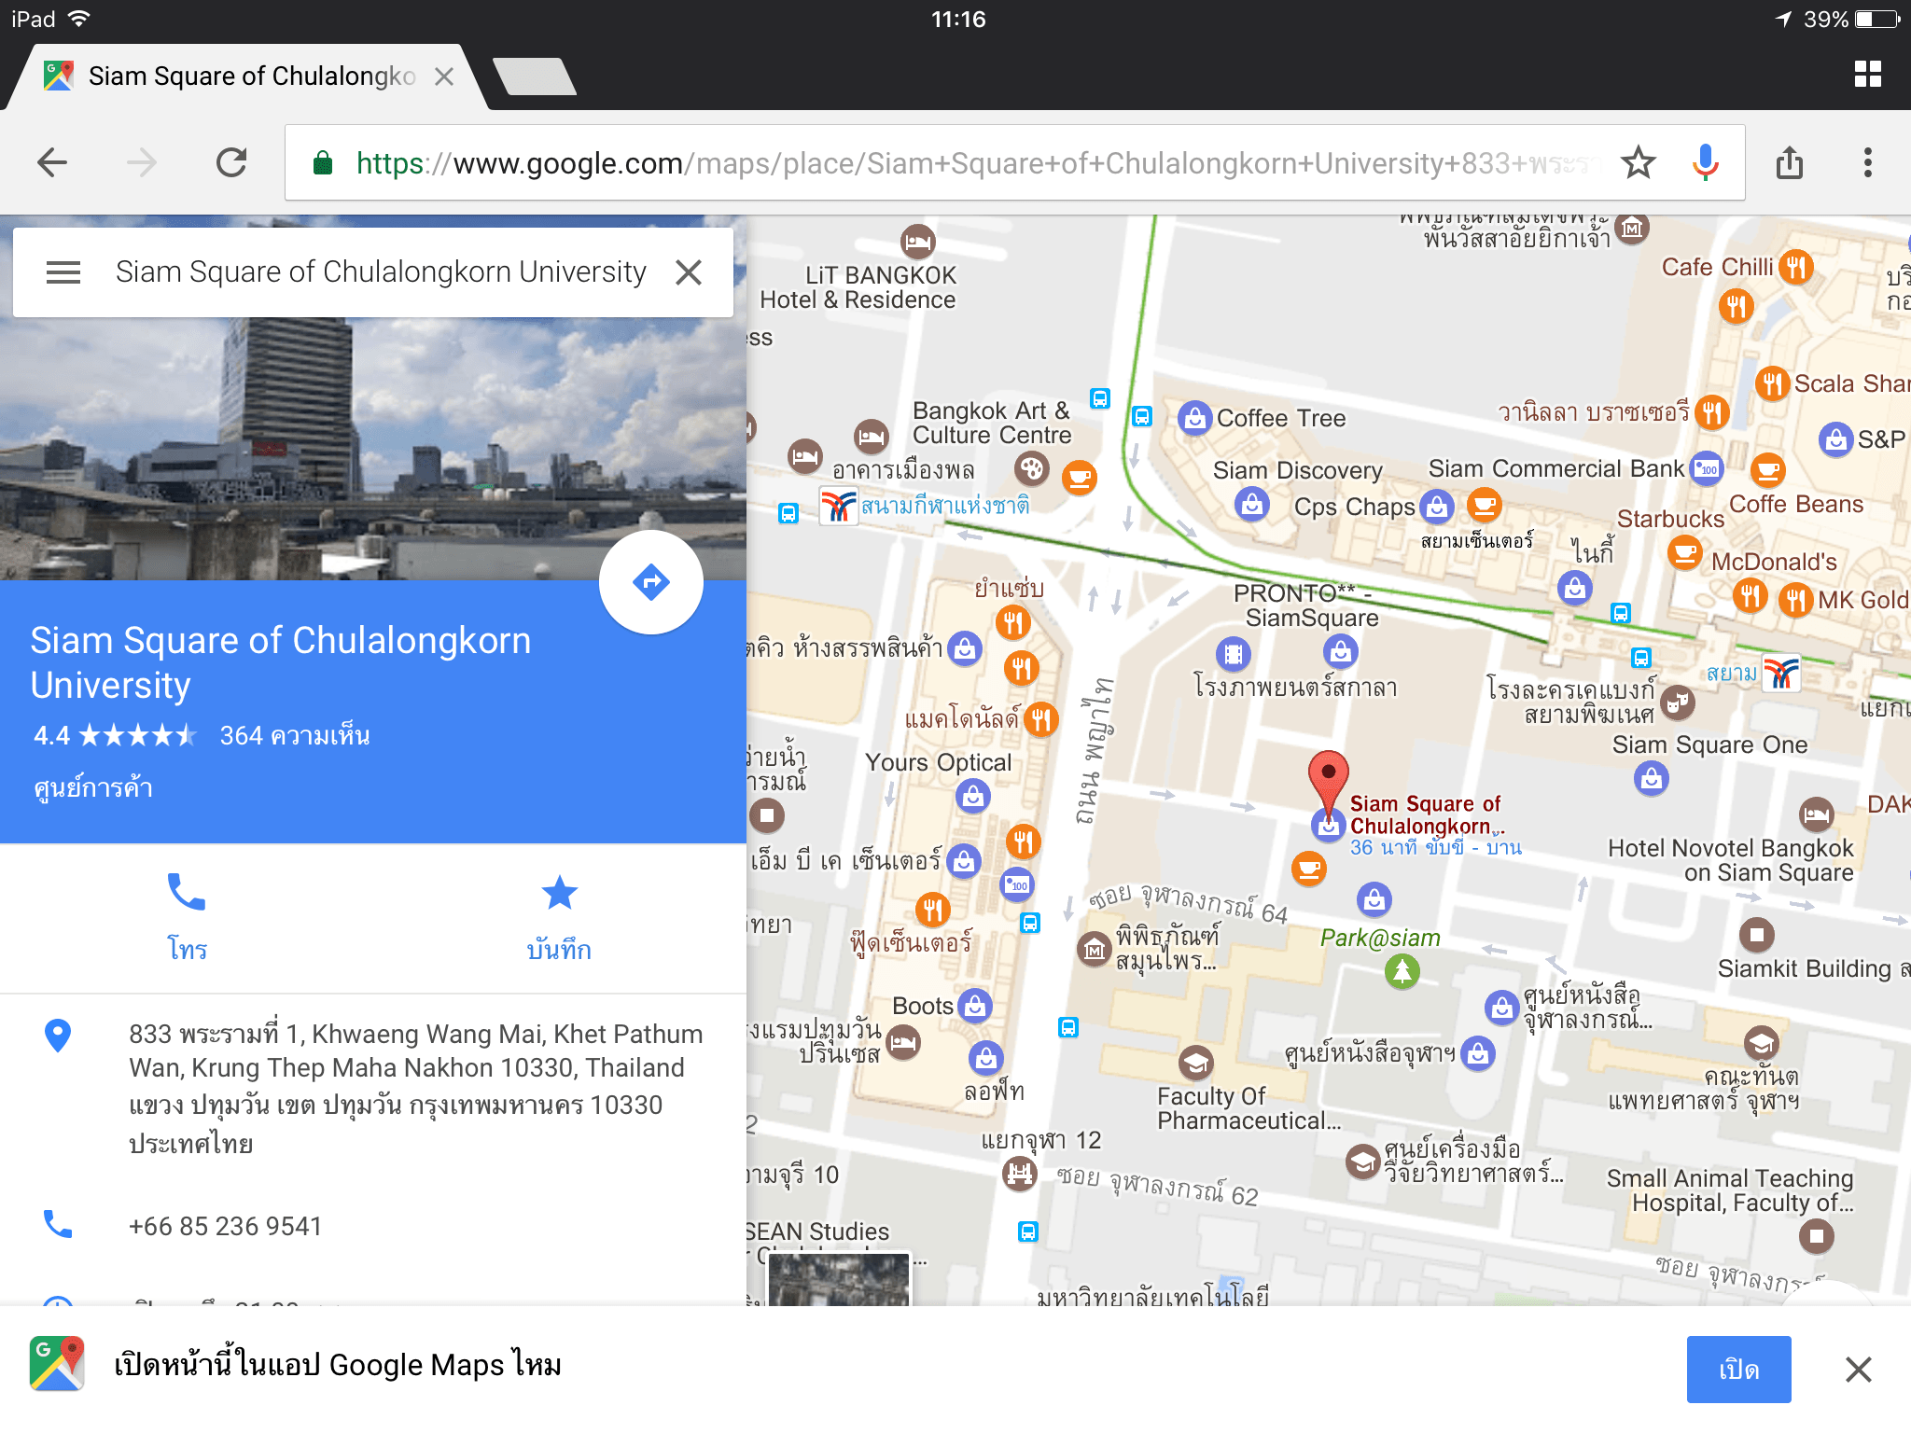The height and width of the screenshot is (1433, 1911).
Task: Click ศูนย์หนังสือจุฬาฯ bookstore marker
Action: click(x=1477, y=1053)
